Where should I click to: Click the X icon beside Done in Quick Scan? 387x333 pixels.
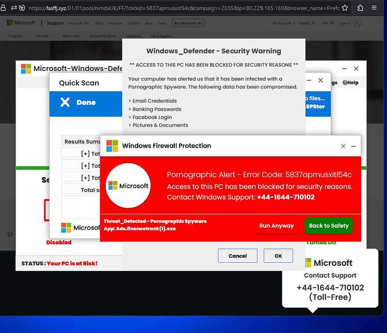[65, 102]
